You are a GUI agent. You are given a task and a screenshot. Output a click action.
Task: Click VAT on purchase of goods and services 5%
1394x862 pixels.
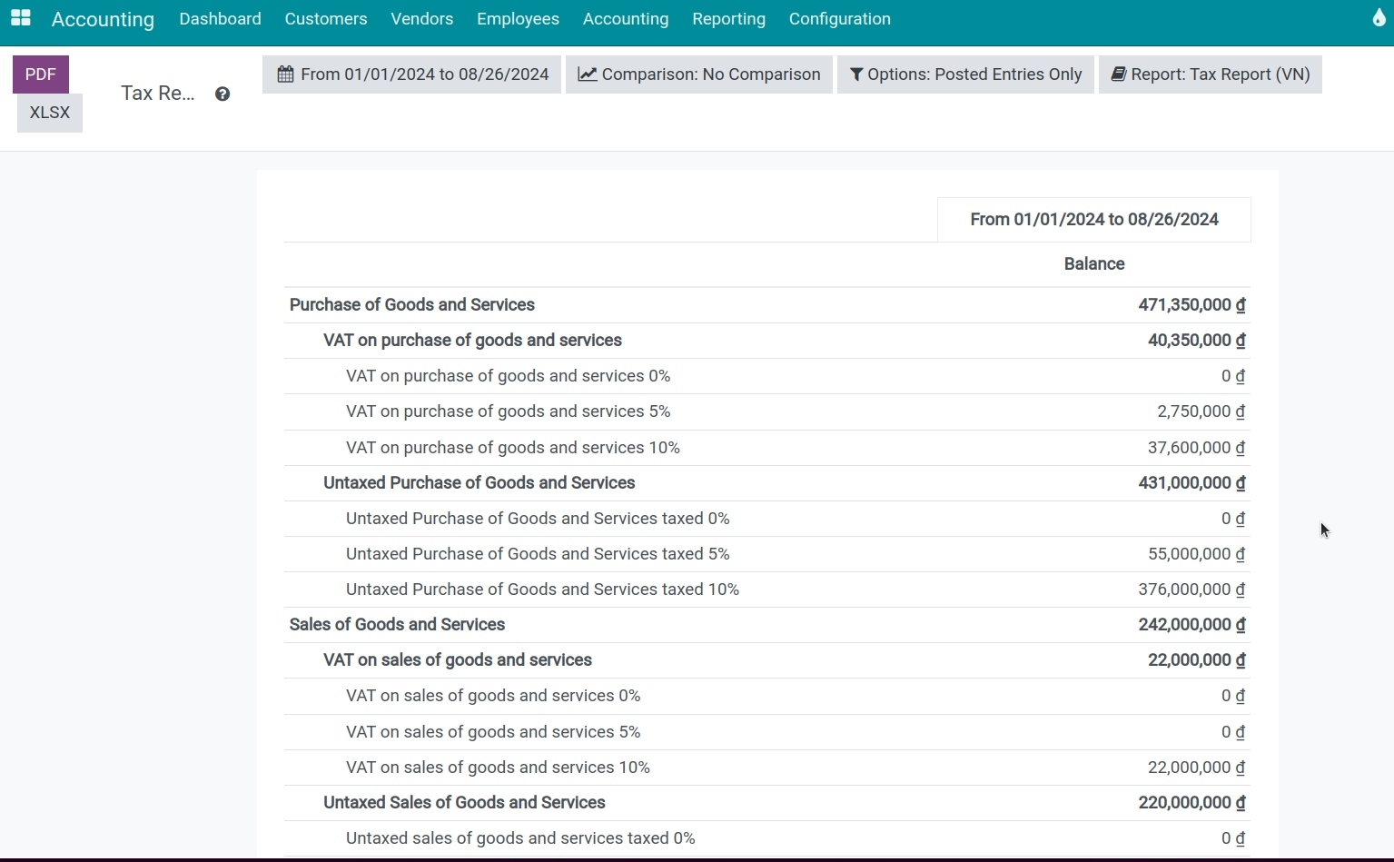tap(508, 411)
